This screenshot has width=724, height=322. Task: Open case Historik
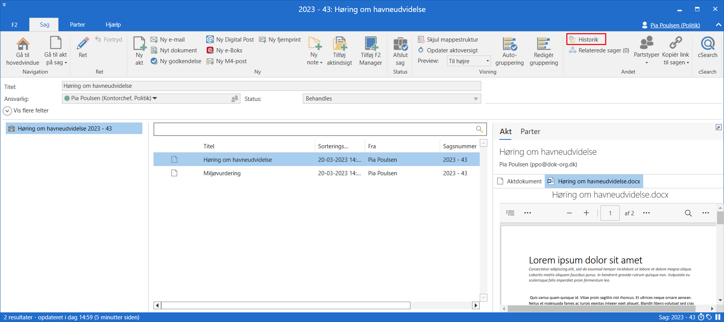click(x=586, y=39)
